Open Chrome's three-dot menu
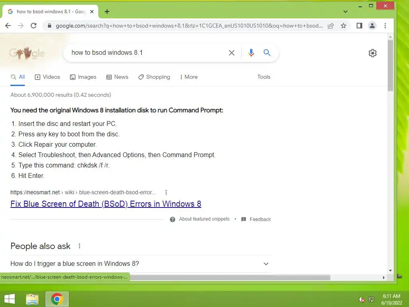The height and width of the screenshot is (307, 409). pos(385,26)
